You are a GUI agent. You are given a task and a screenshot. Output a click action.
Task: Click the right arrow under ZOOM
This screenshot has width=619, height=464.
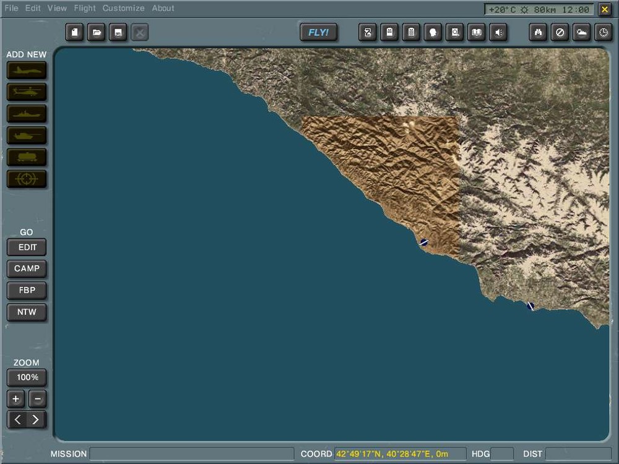(36, 419)
